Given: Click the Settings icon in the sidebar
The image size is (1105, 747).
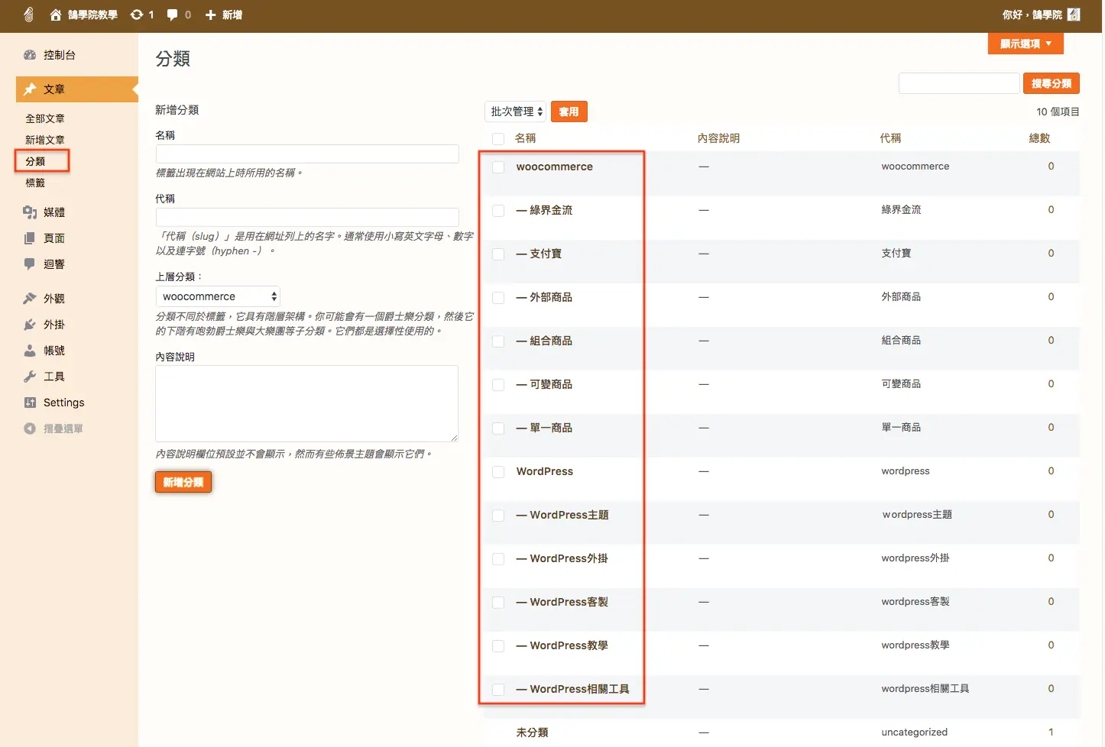Looking at the screenshot, I should point(30,403).
